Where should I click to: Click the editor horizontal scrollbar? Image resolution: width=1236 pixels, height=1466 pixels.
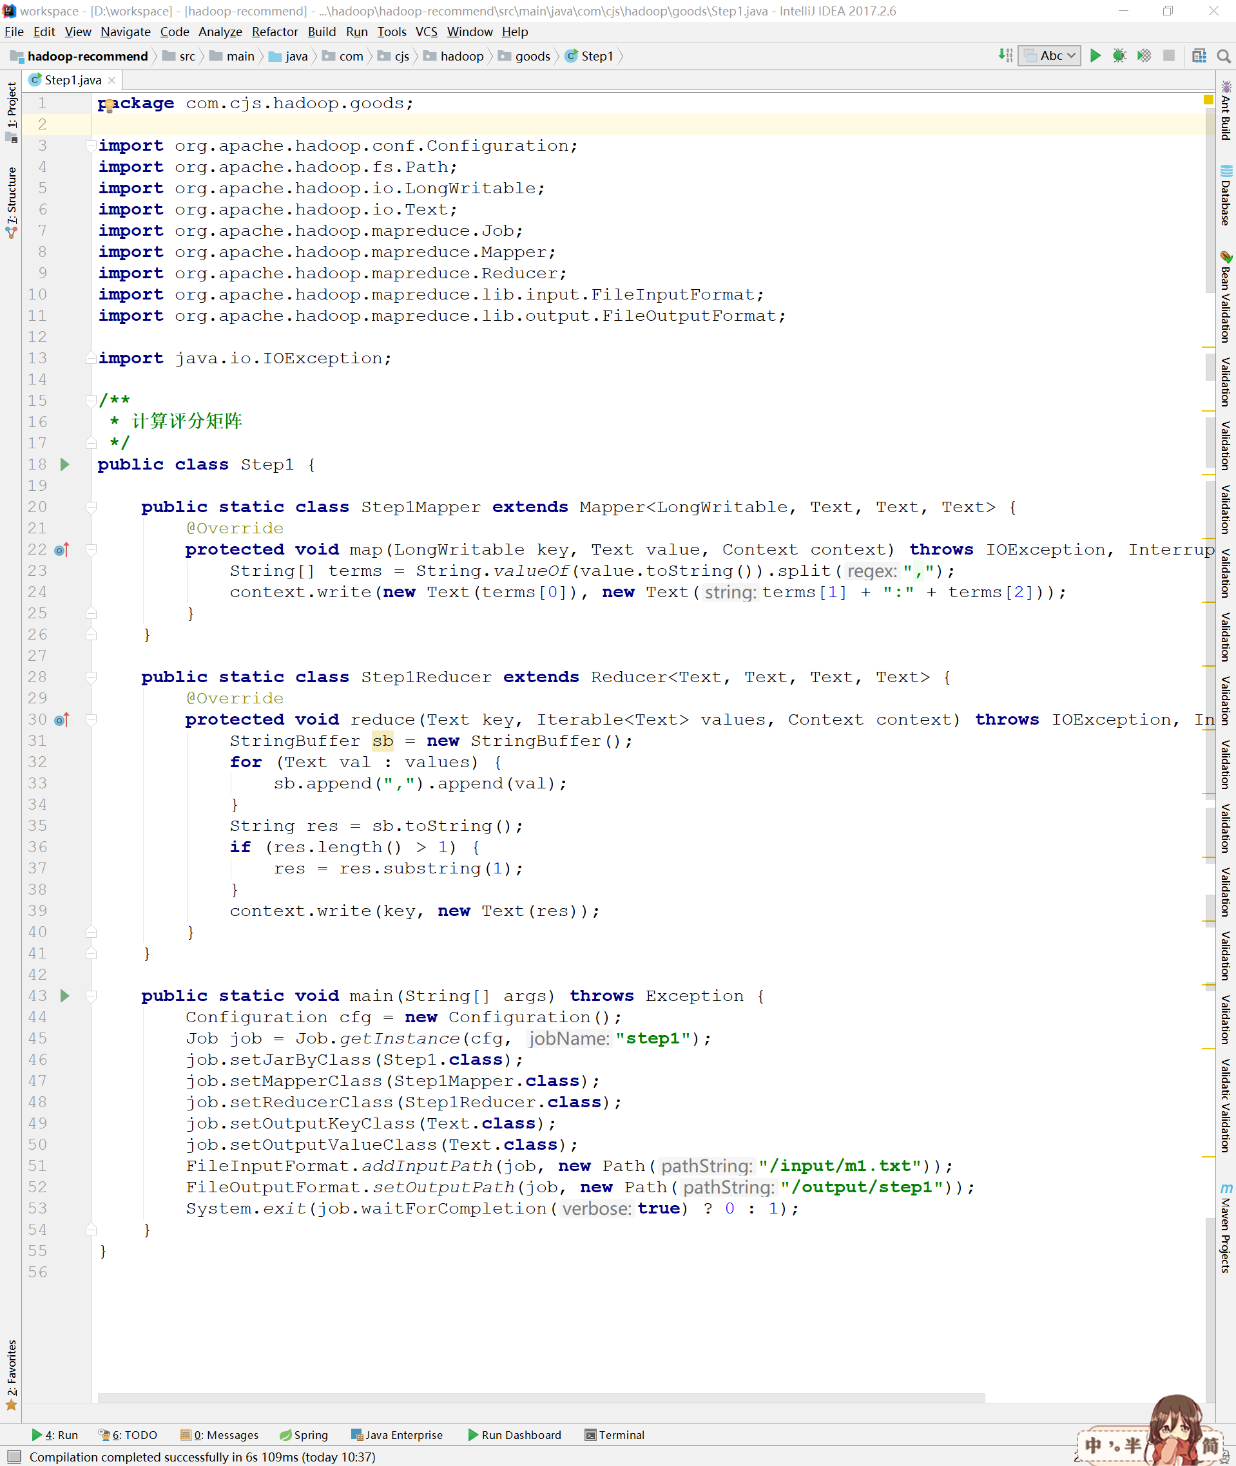[541, 1398]
